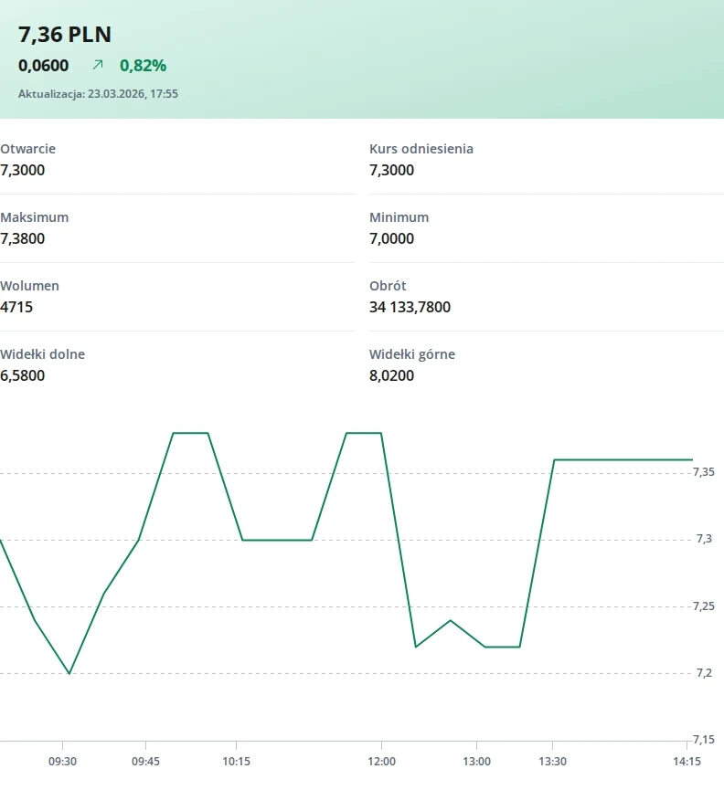724x790 pixels.
Task: Select the Maksimum value 7,3800
Action: (23, 238)
